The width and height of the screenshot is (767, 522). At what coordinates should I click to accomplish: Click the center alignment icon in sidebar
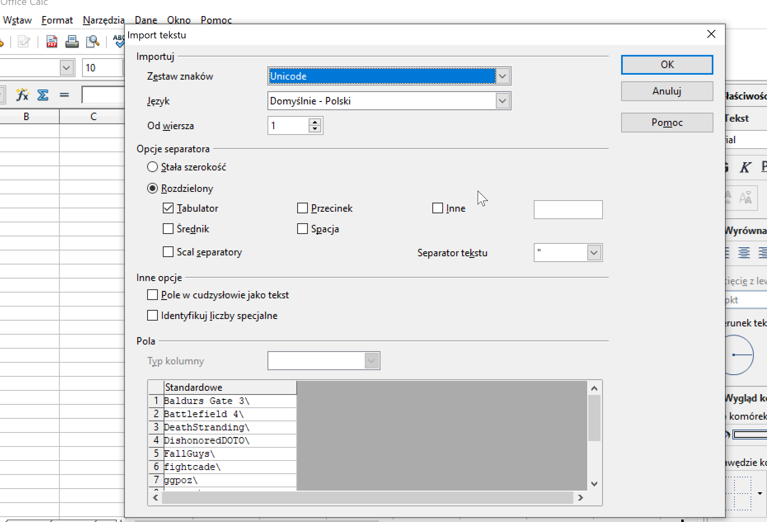(x=744, y=253)
